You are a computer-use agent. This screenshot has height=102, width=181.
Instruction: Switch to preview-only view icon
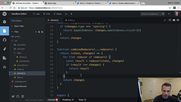click(x=170, y=20)
